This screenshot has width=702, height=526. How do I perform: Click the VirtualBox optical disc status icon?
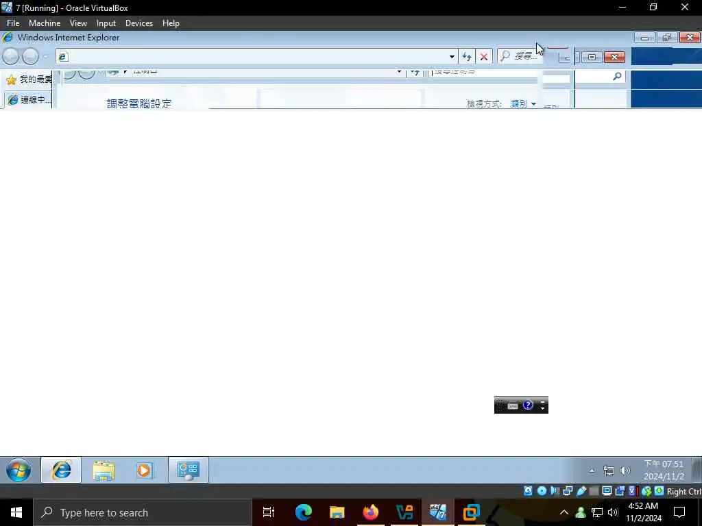click(x=542, y=491)
